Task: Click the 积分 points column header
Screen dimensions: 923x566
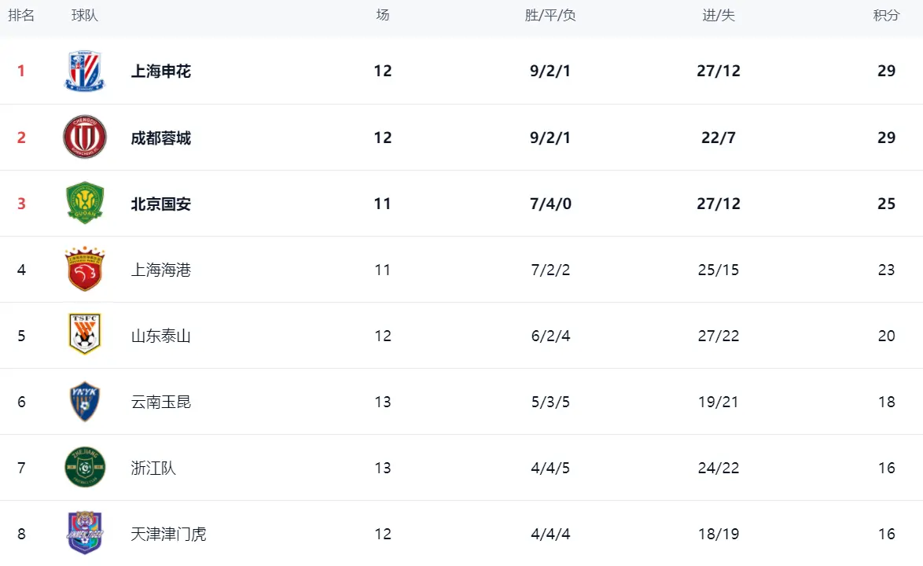Action: click(886, 15)
